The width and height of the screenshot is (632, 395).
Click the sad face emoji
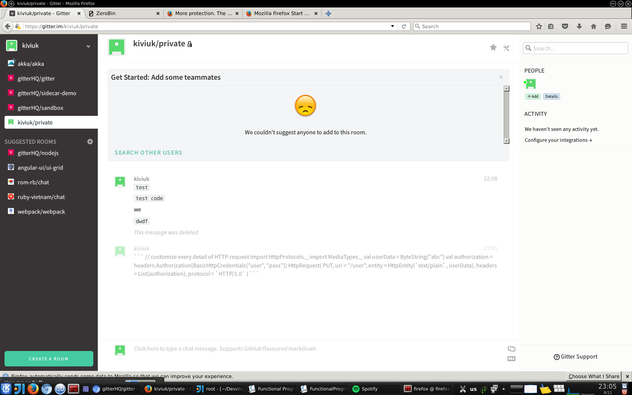tap(305, 106)
